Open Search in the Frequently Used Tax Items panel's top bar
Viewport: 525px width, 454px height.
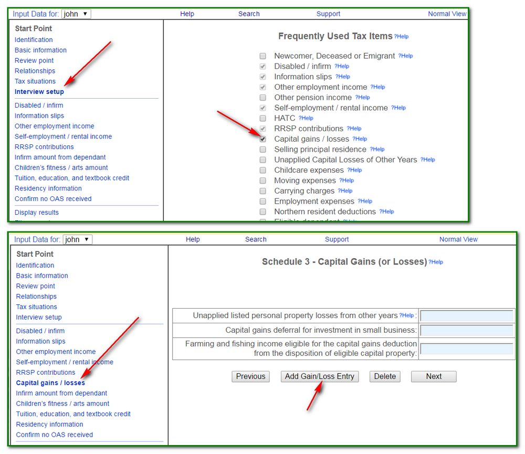coord(249,14)
